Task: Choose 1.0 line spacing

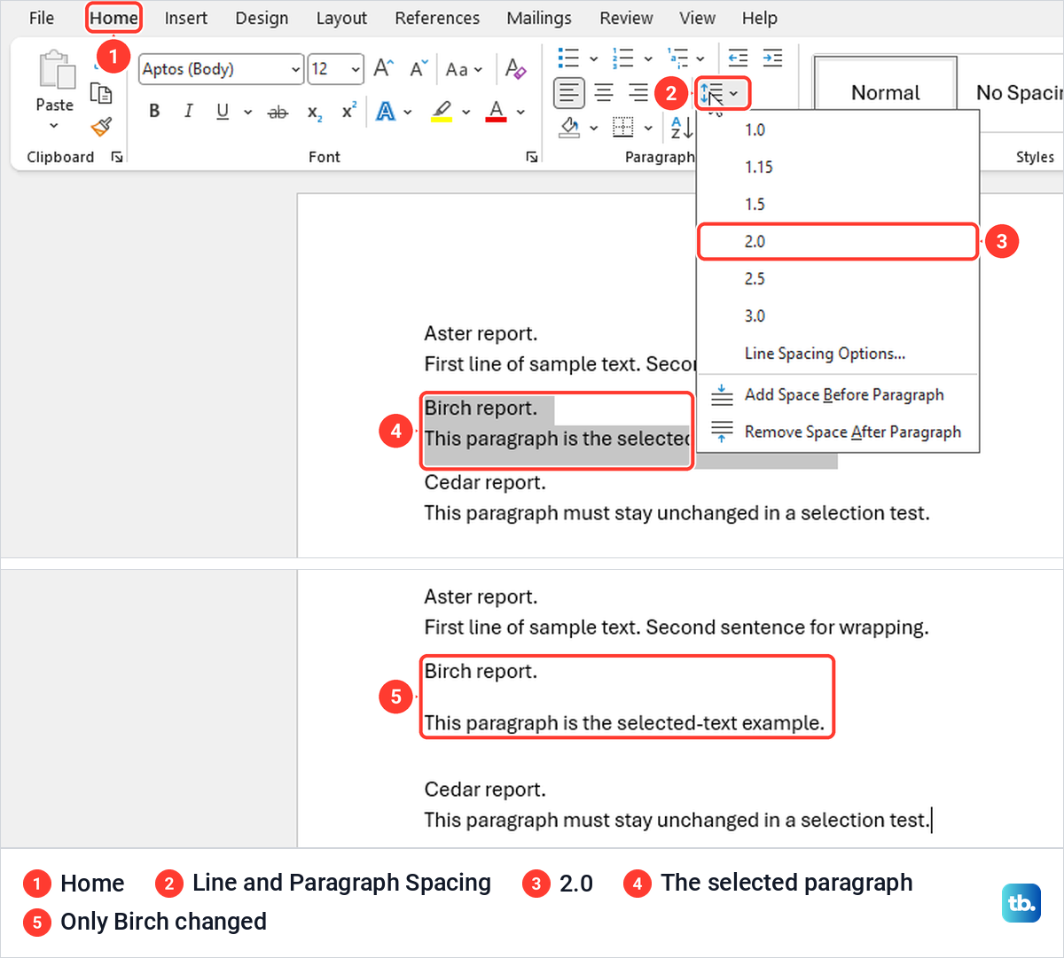Action: pyautogui.click(x=838, y=130)
